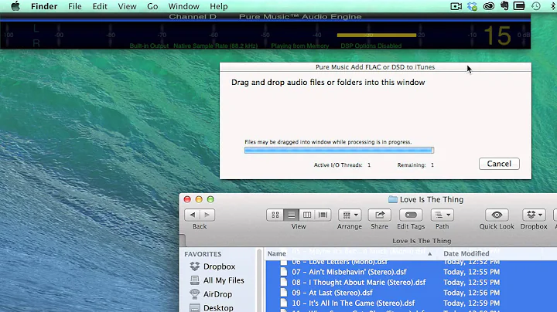Click the Edit Tags button in Finder
Viewport: 557px width, 312px height.
411,215
